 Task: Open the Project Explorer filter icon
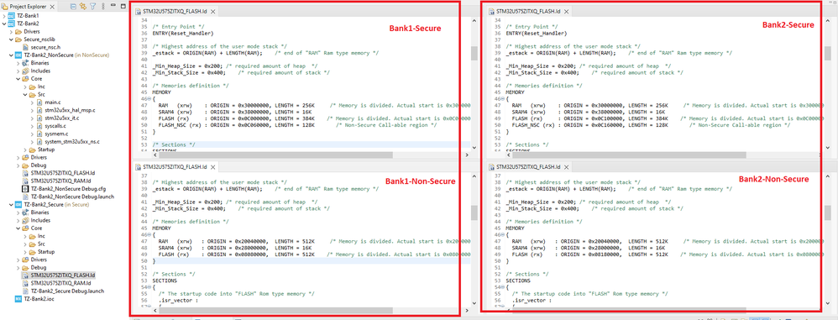pos(92,7)
